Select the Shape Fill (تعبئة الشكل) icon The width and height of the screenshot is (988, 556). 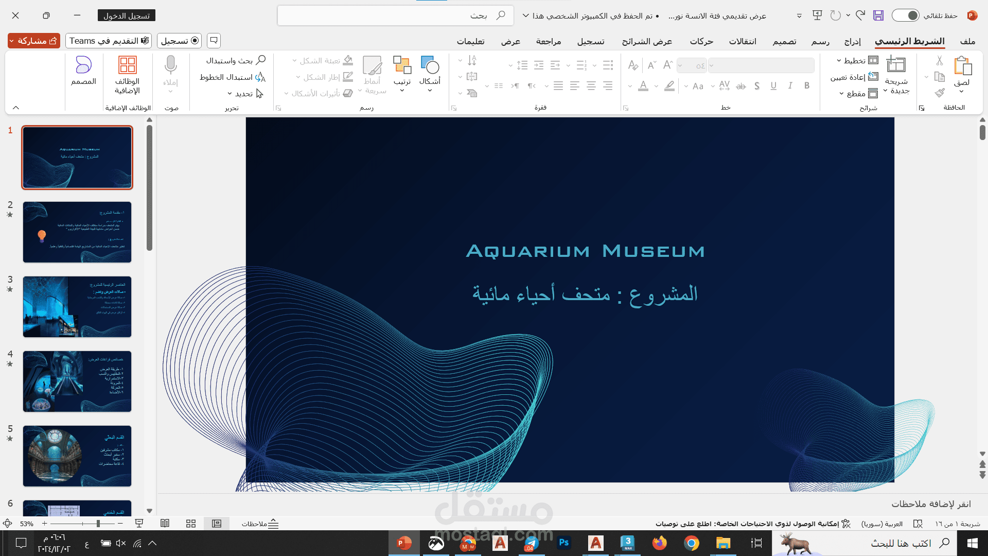point(348,60)
